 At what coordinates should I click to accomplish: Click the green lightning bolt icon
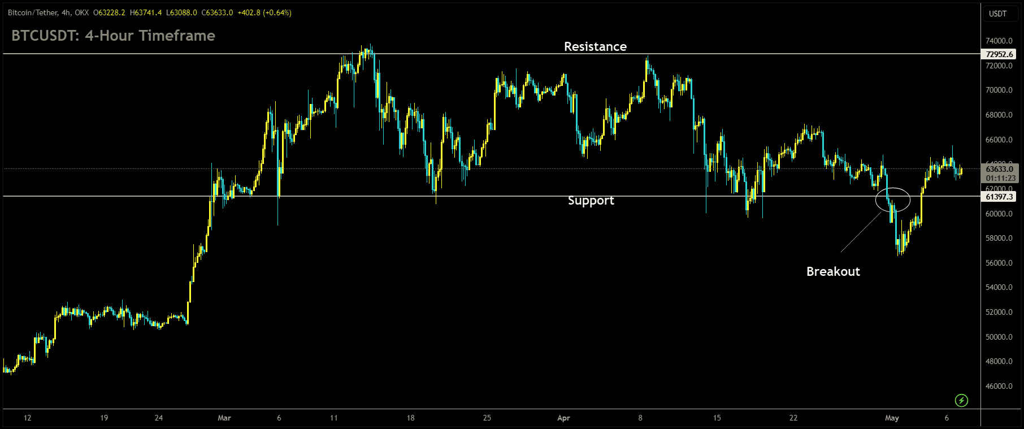pos(961,401)
